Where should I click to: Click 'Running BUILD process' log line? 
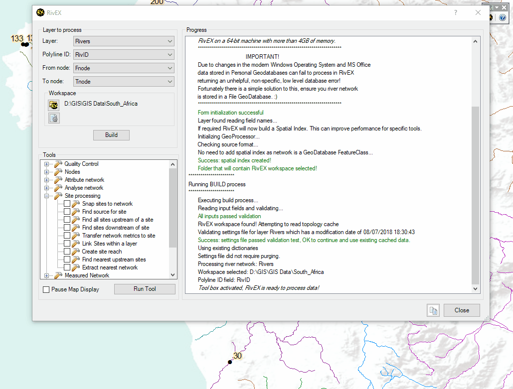click(217, 184)
